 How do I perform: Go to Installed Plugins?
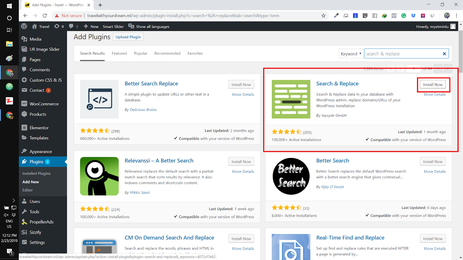(36, 173)
